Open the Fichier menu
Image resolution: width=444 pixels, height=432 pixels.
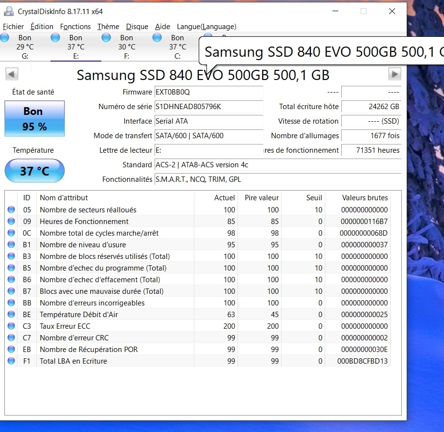coord(13,27)
